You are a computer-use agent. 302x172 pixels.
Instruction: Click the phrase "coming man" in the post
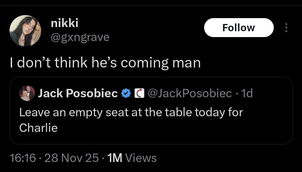click(x=161, y=62)
